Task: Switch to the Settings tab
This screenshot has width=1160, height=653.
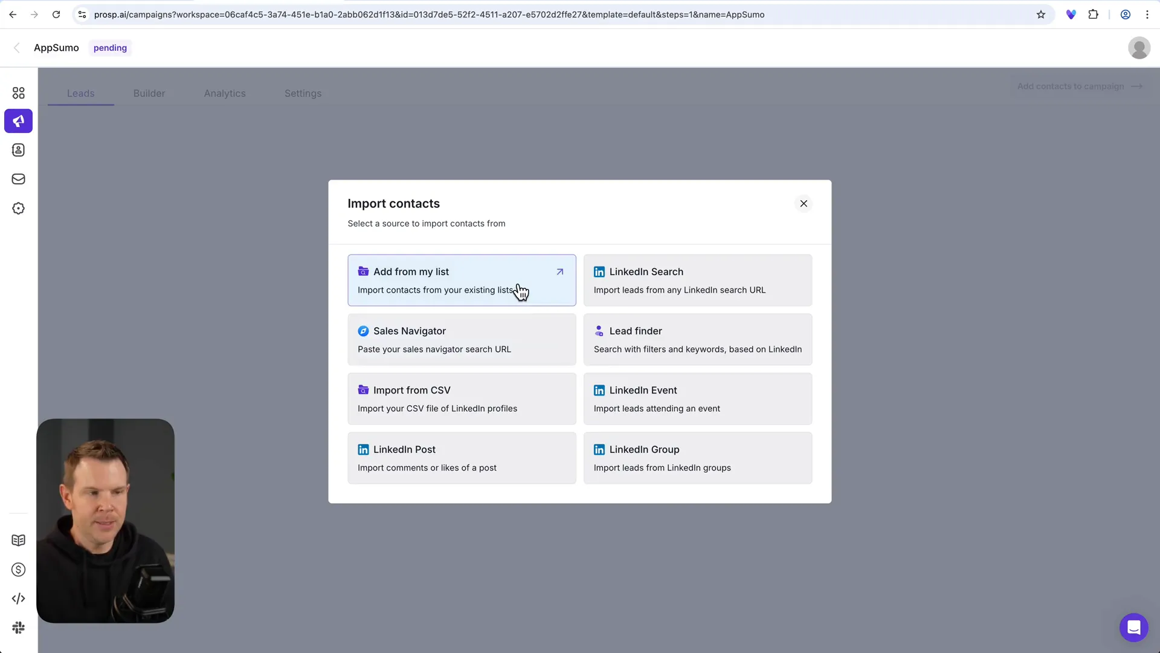Action: coord(303,93)
